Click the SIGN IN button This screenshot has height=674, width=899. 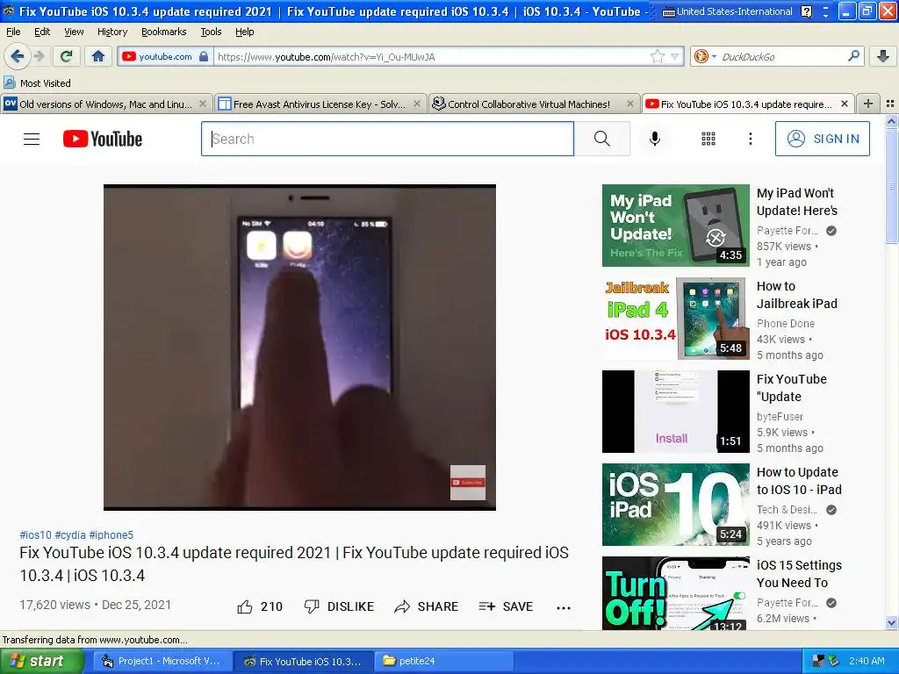pyautogui.click(x=822, y=139)
